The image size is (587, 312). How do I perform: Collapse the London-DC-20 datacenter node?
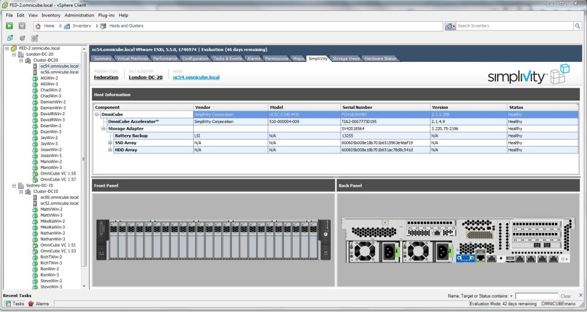pos(14,54)
